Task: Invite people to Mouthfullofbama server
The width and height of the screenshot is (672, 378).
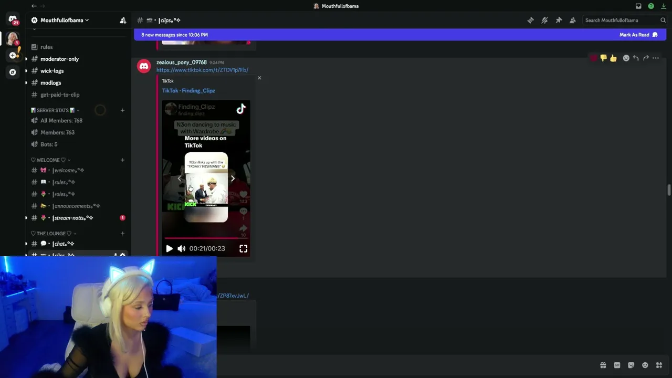Action: click(x=123, y=20)
